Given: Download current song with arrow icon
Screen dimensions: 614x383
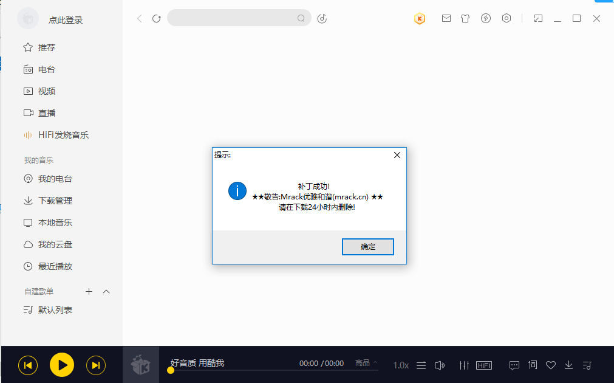Looking at the screenshot, I should (x=568, y=365).
